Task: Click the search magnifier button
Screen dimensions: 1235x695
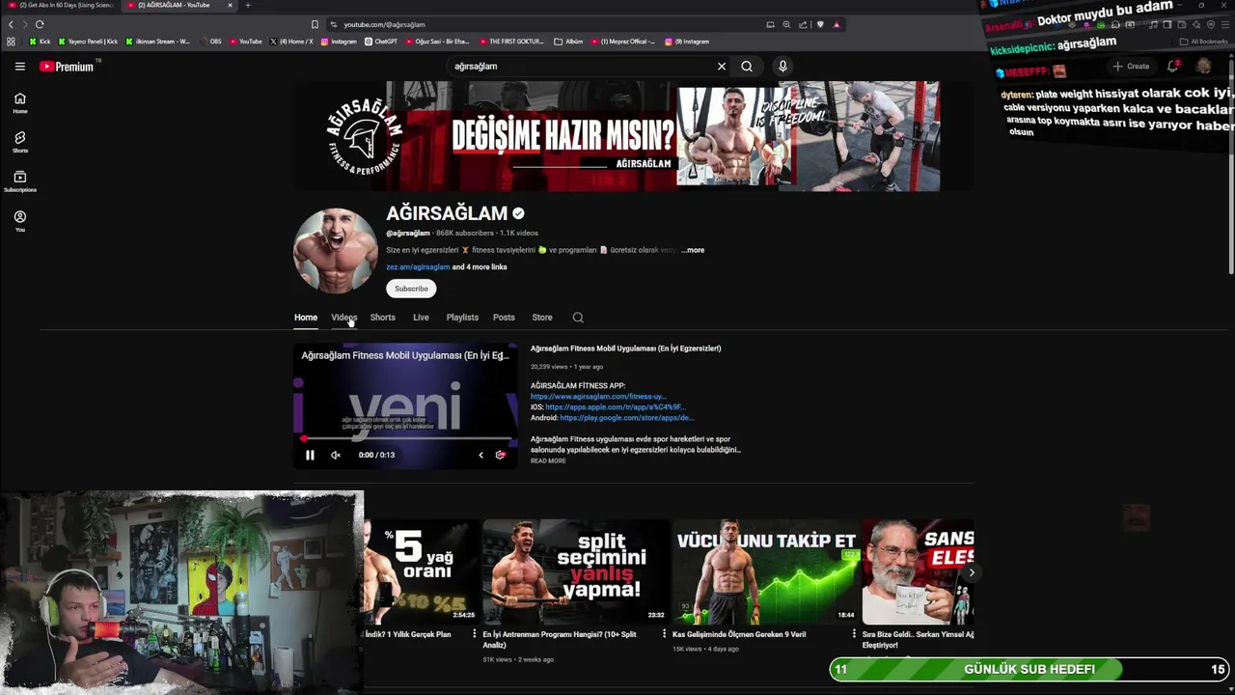Action: coord(746,67)
